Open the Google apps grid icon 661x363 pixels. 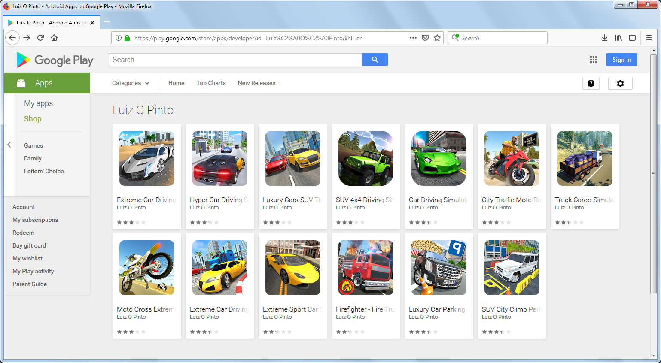click(593, 60)
